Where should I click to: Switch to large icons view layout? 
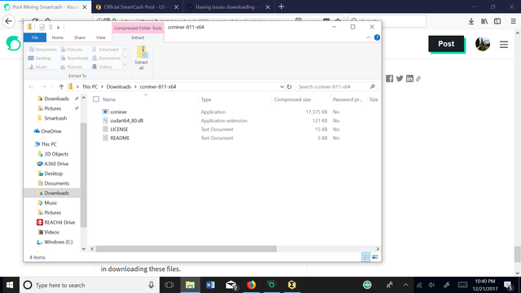coord(374,257)
